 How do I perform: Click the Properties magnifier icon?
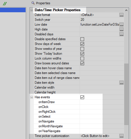[x=33, y=3]
